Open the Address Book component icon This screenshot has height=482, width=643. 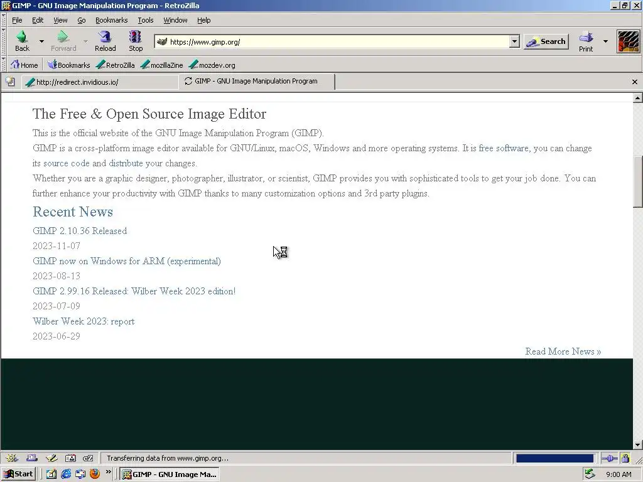70,458
